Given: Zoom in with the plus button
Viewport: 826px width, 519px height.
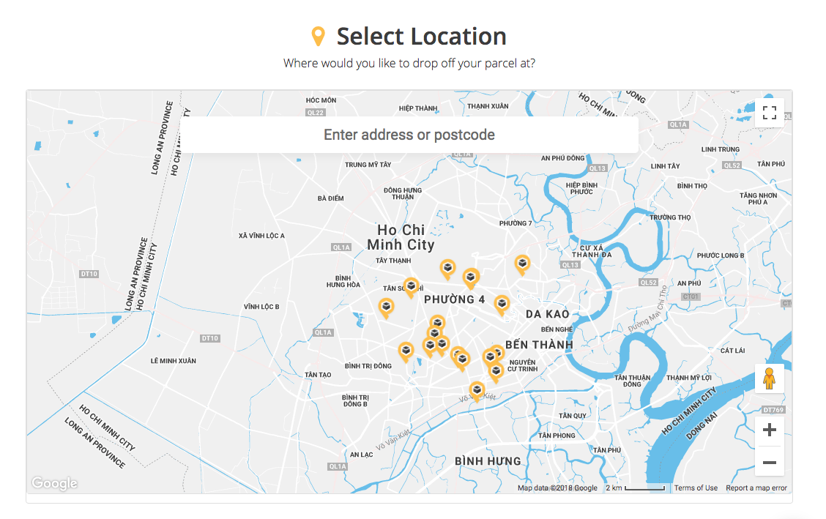Looking at the screenshot, I should tap(769, 430).
